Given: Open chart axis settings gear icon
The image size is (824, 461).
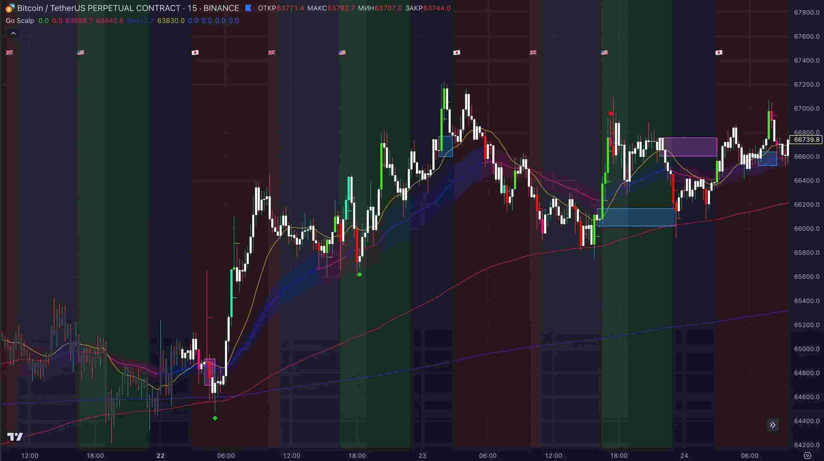Looking at the screenshot, I should click(x=807, y=456).
